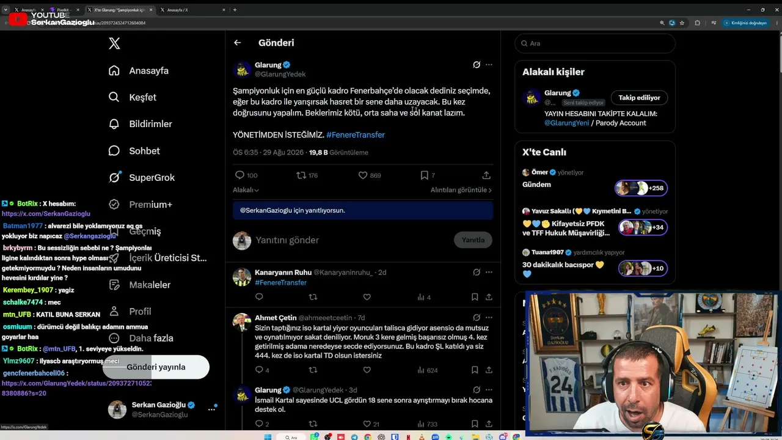Screen dimensions: 782x440
Task: Open Keşfet explore search
Action: [x=133, y=97]
